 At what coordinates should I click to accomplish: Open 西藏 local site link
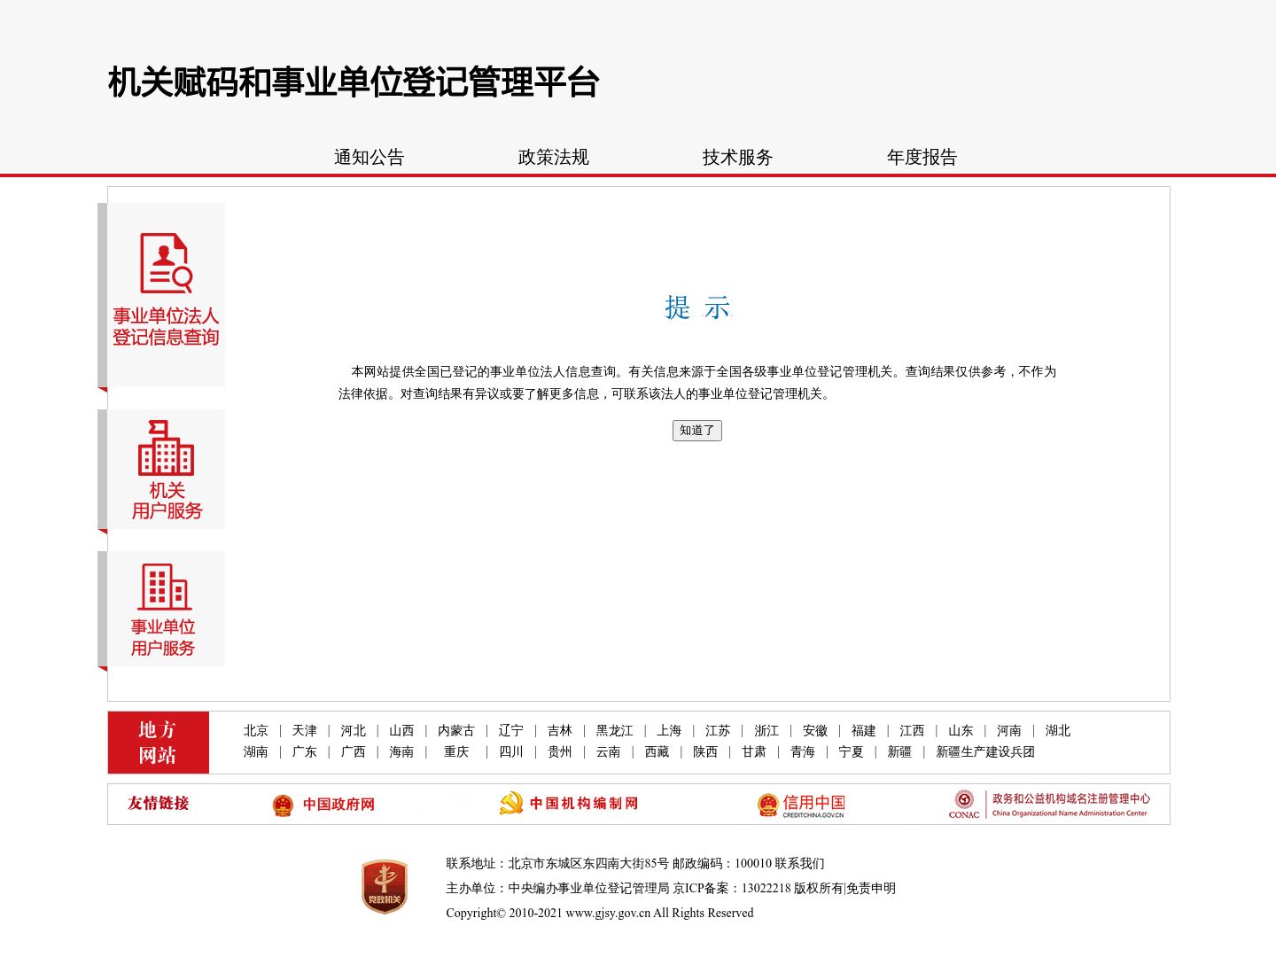pos(657,752)
